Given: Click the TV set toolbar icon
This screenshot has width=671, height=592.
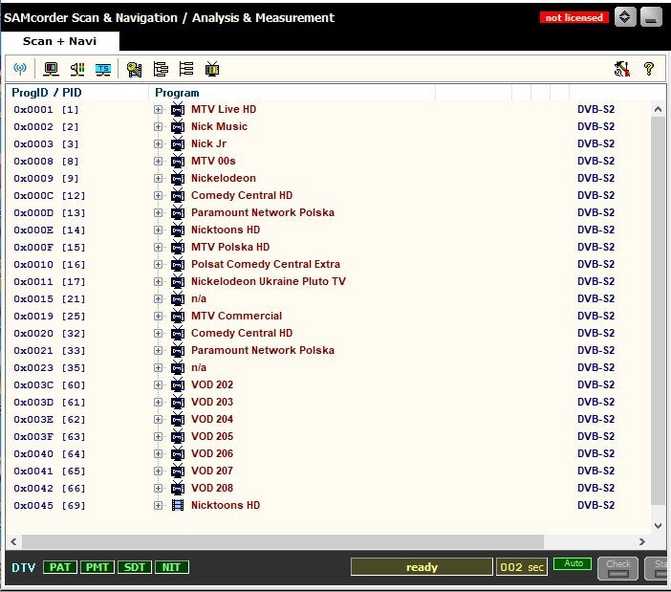Looking at the screenshot, I should click(212, 69).
